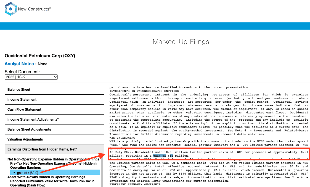The width and height of the screenshot is (310, 187).
Task: Open Valuation Adjustments section
Action: point(54,139)
